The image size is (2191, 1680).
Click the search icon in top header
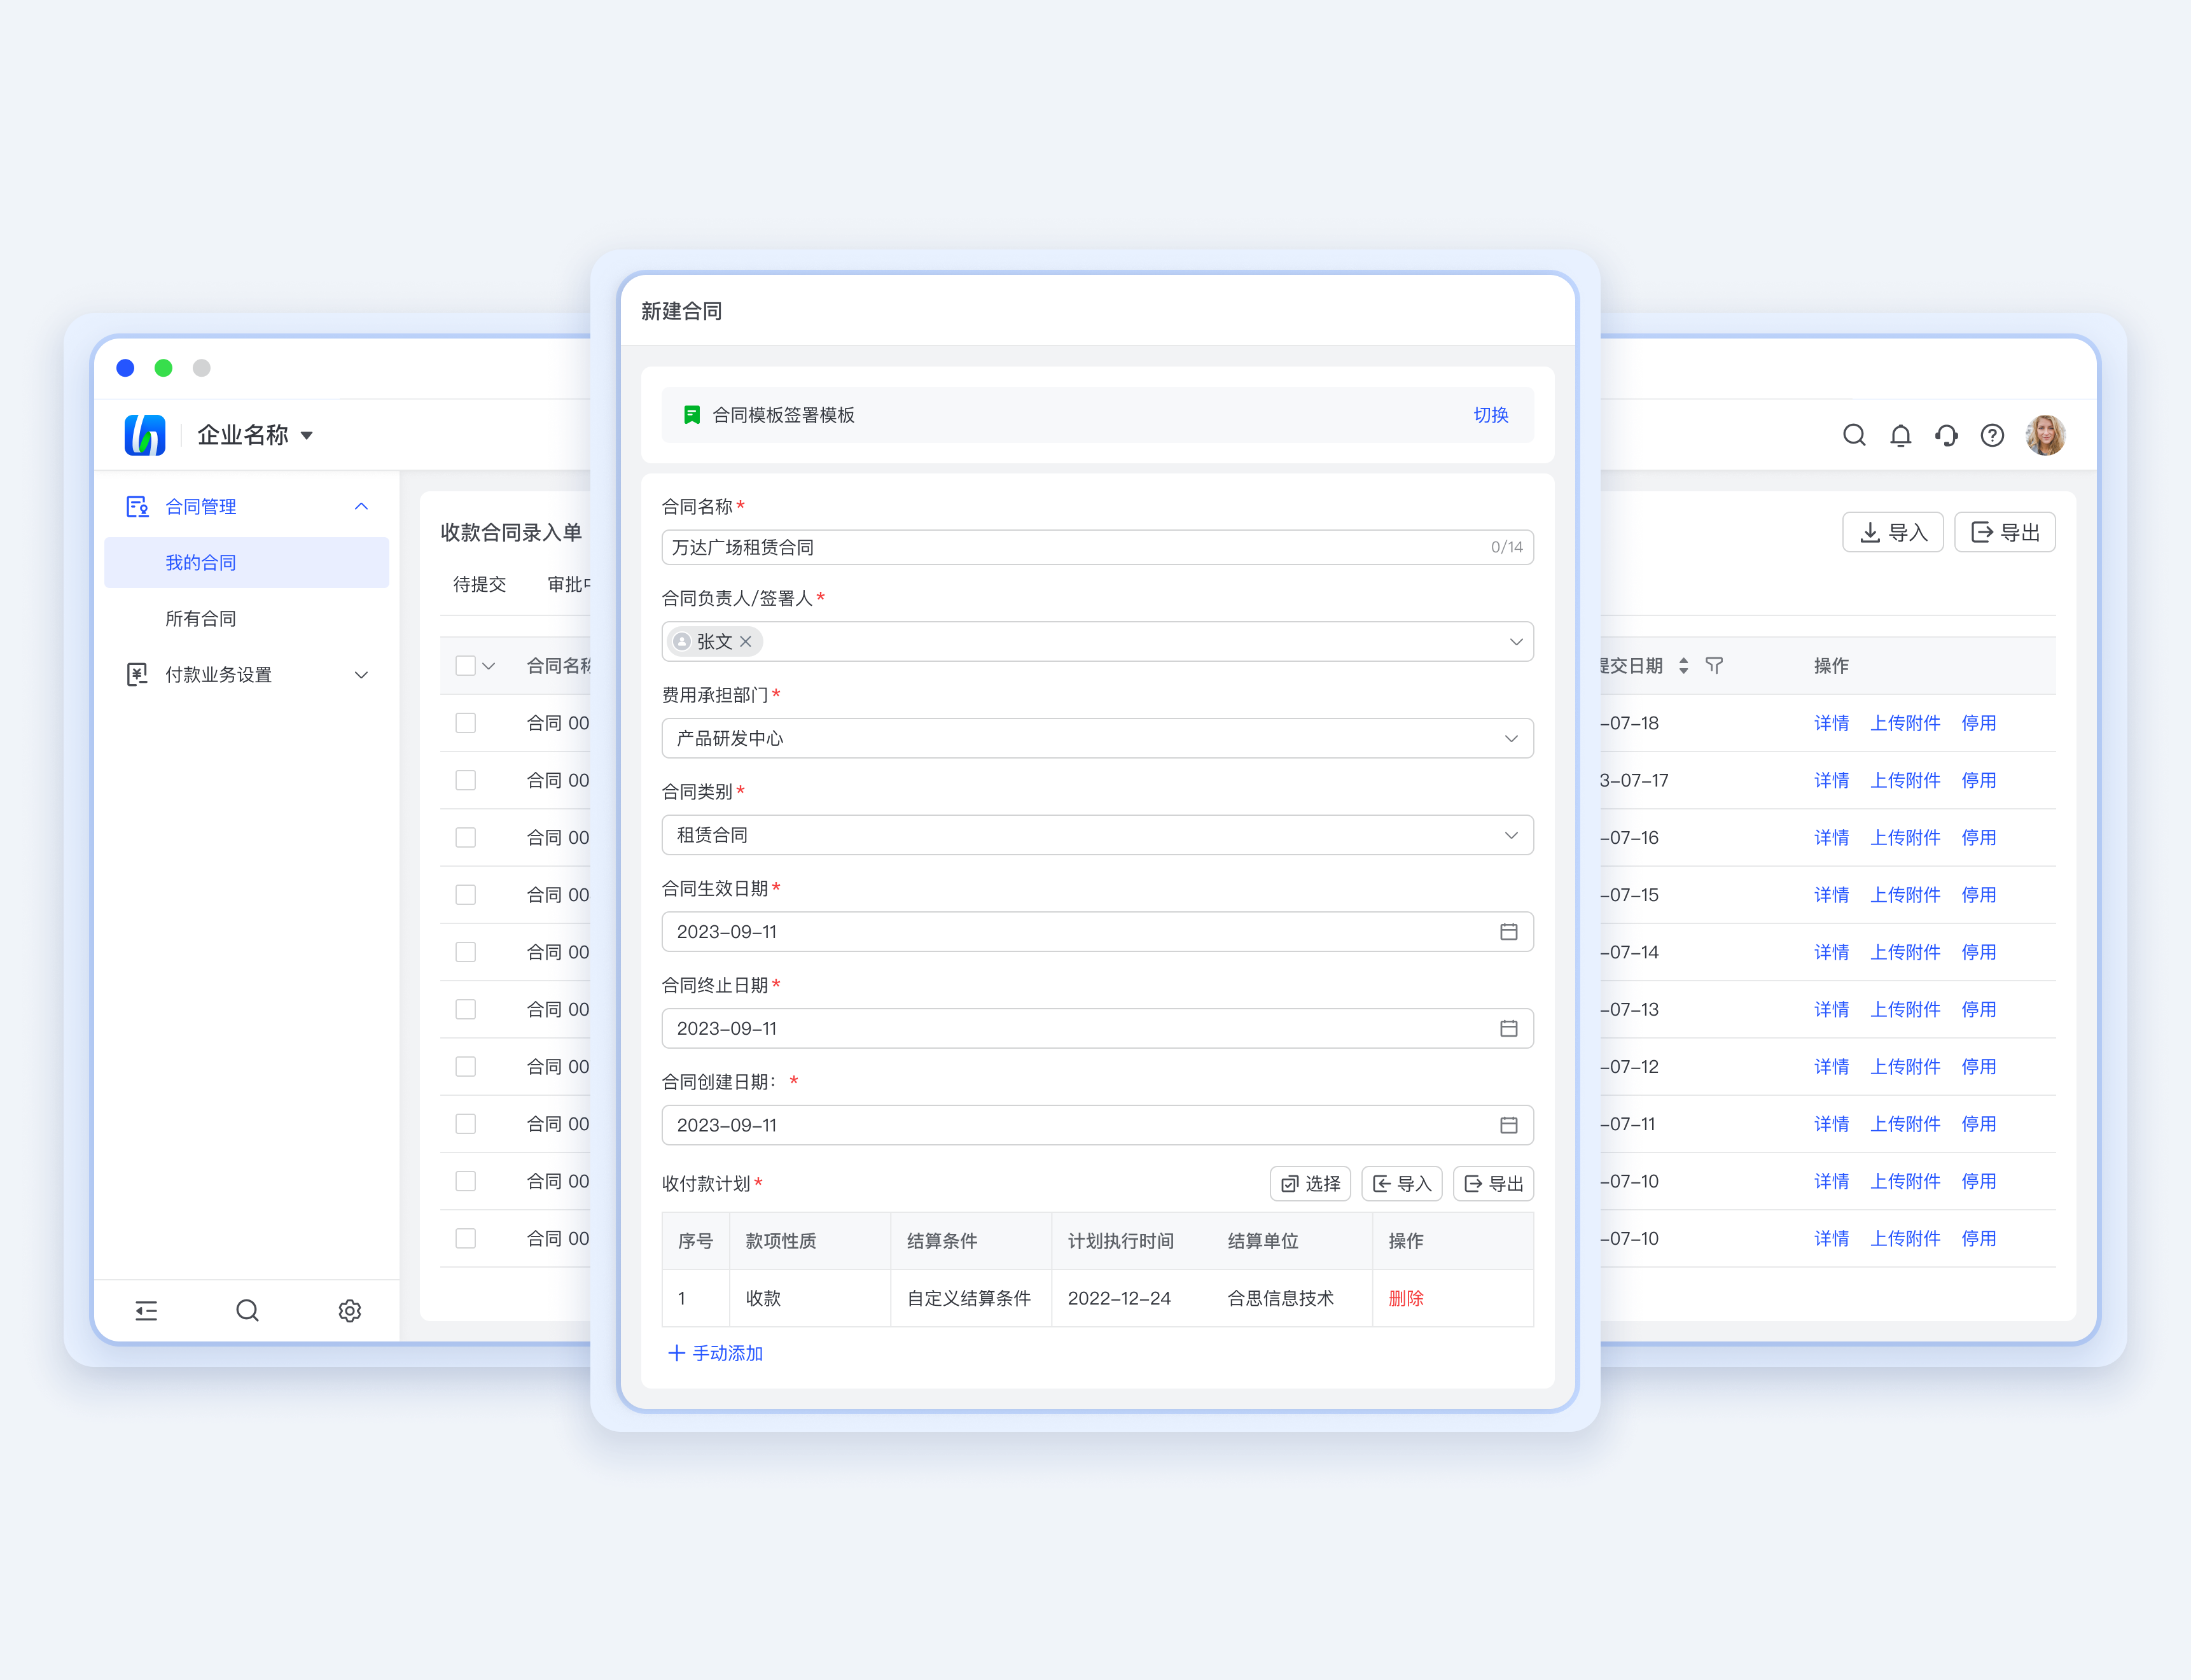[1854, 435]
